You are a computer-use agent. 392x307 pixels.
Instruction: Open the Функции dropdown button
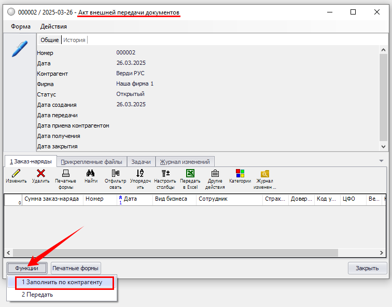27,268
